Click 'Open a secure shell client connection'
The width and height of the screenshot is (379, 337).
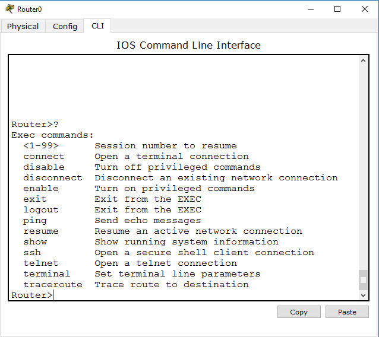tap(204, 253)
